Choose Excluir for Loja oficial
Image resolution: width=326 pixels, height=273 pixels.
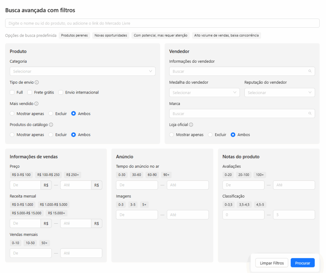pyautogui.click(x=210, y=135)
